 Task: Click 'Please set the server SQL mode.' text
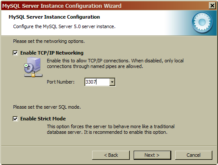pos(47,107)
